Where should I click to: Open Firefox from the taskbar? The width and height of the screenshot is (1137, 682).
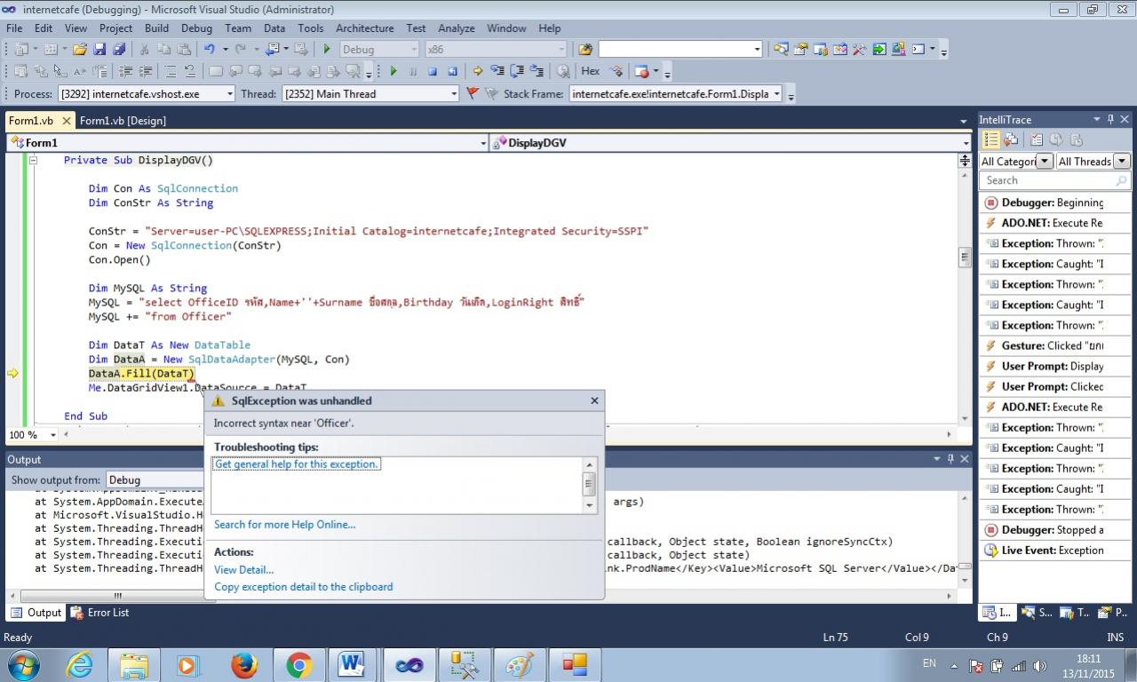point(243,664)
